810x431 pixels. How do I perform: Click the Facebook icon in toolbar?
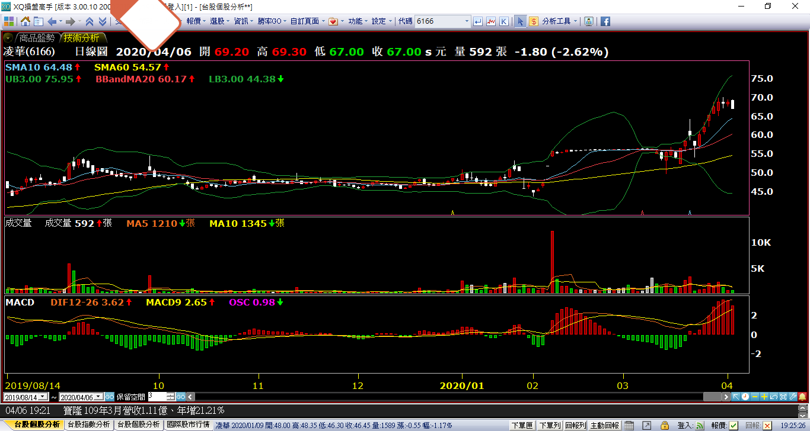[x=605, y=21]
